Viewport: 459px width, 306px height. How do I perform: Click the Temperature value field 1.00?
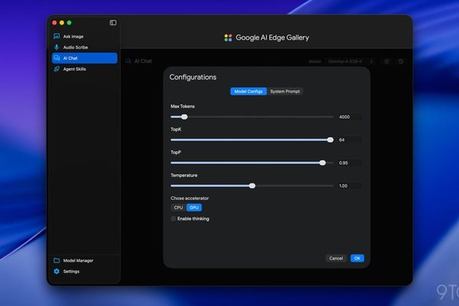[350, 186]
